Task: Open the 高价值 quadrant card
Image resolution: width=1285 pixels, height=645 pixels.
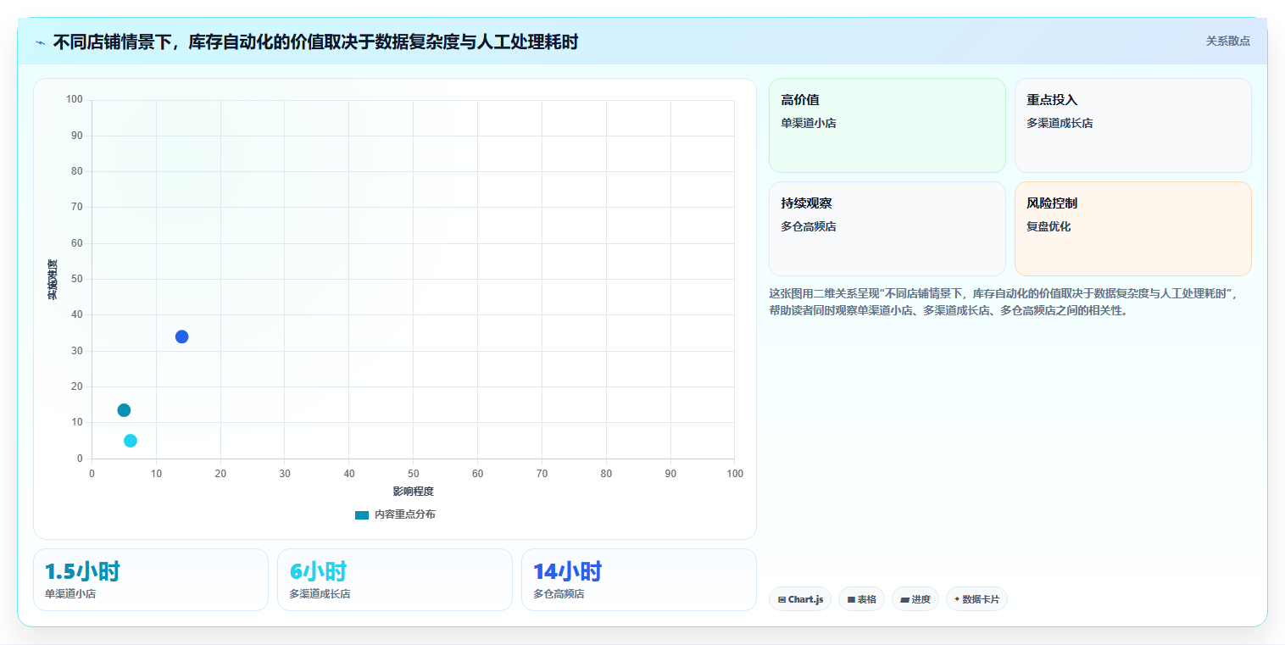Action: tap(887, 125)
